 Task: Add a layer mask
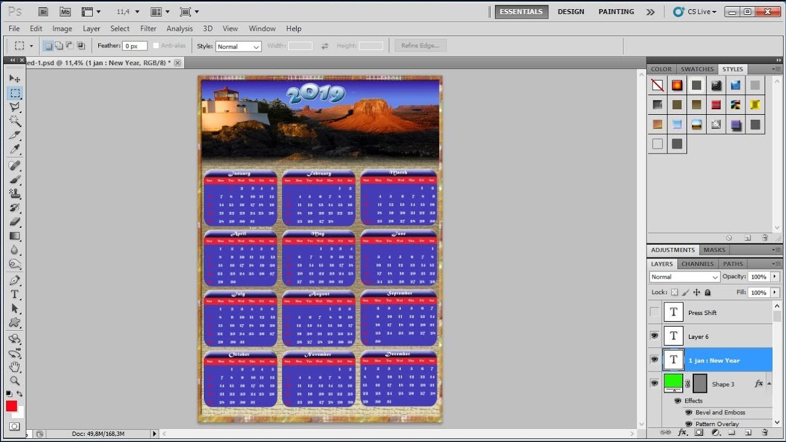pos(699,432)
